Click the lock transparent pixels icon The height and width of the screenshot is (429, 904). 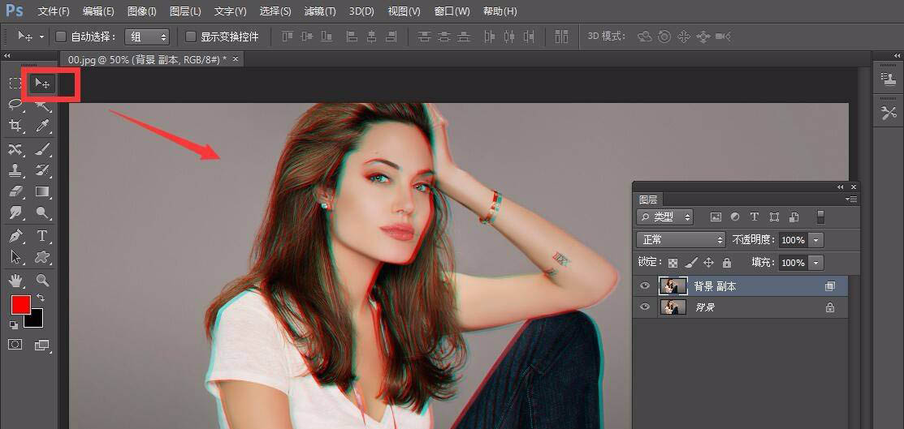[673, 263]
